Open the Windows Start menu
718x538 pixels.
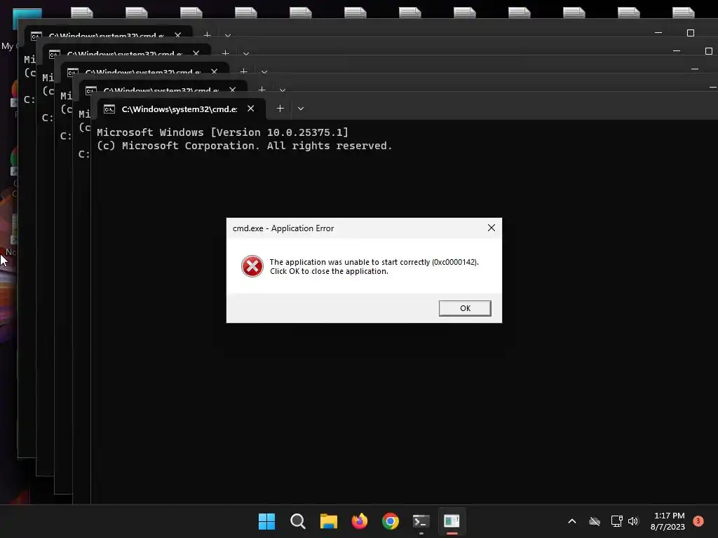266,521
